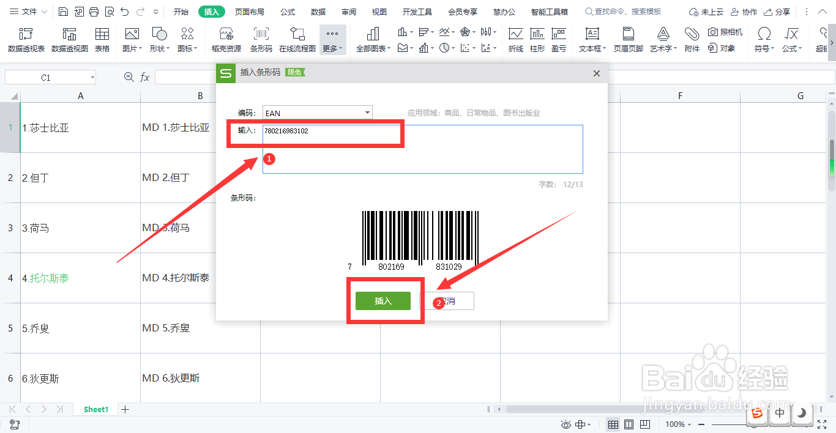Image resolution: width=836 pixels, height=433 pixels.
Task: Open Print Preview icon
Action: [x=109, y=12]
